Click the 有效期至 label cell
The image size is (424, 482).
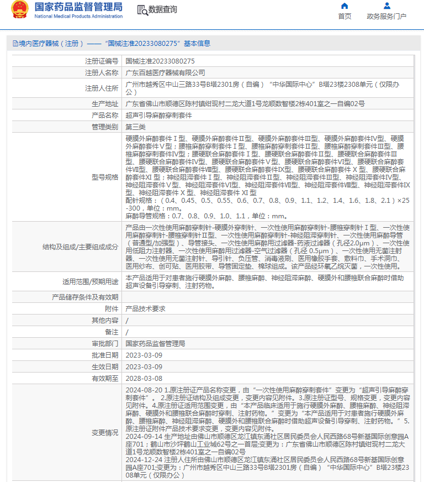tap(67, 379)
